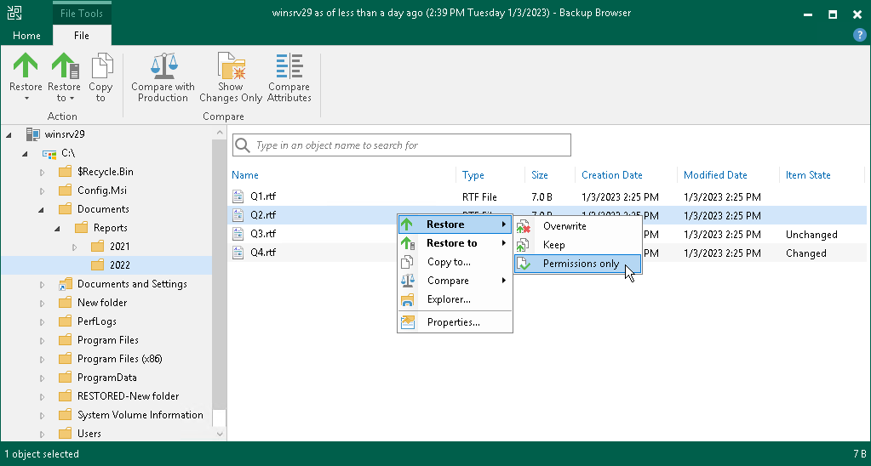Expand the Config.Msi folder

tap(43, 190)
